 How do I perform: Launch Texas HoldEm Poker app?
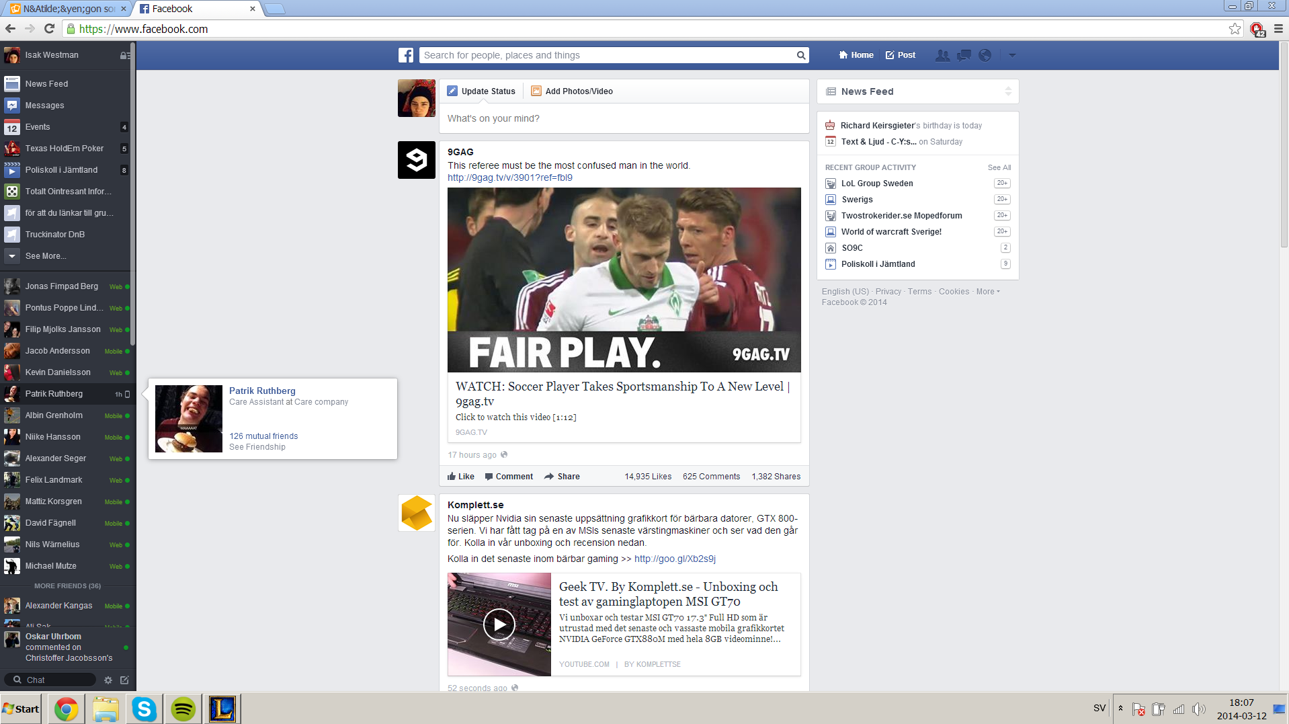click(66, 149)
